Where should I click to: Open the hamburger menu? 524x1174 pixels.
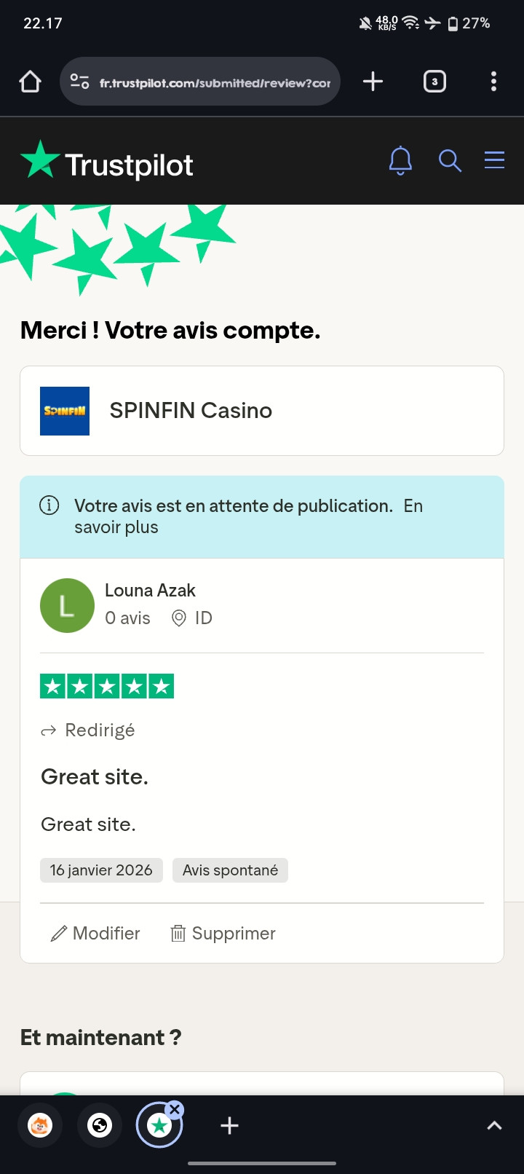[x=494, y=160]
